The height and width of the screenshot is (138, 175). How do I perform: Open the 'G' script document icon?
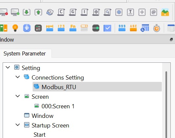click(x=73, y=12)
